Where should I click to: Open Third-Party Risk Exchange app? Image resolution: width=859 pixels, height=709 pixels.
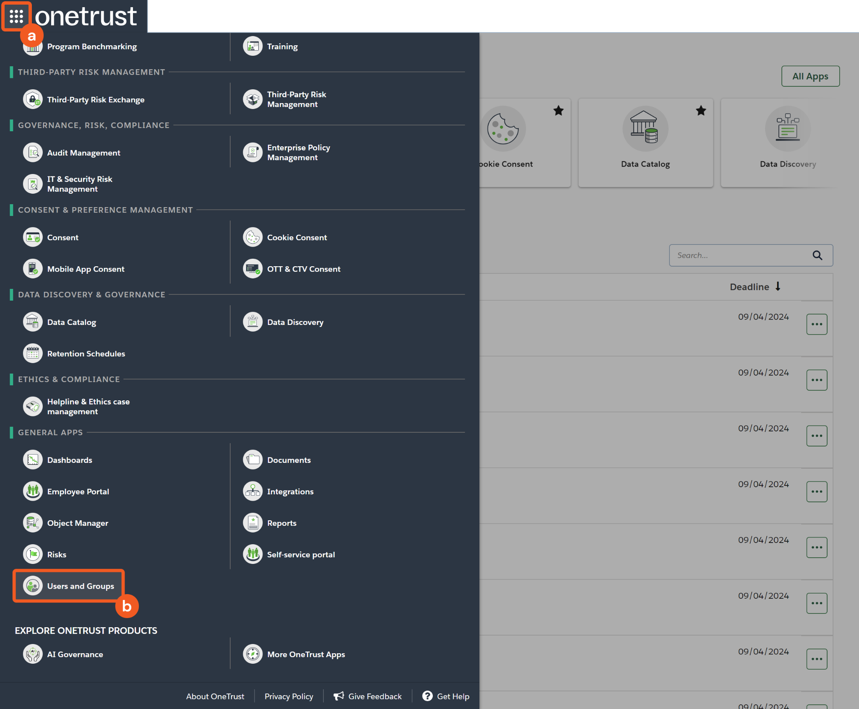coord(96,100)
